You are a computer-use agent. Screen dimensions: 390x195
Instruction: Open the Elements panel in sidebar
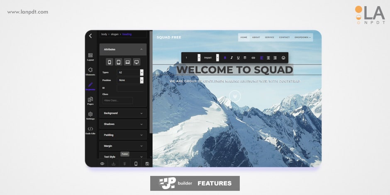(x=90, y=71)
